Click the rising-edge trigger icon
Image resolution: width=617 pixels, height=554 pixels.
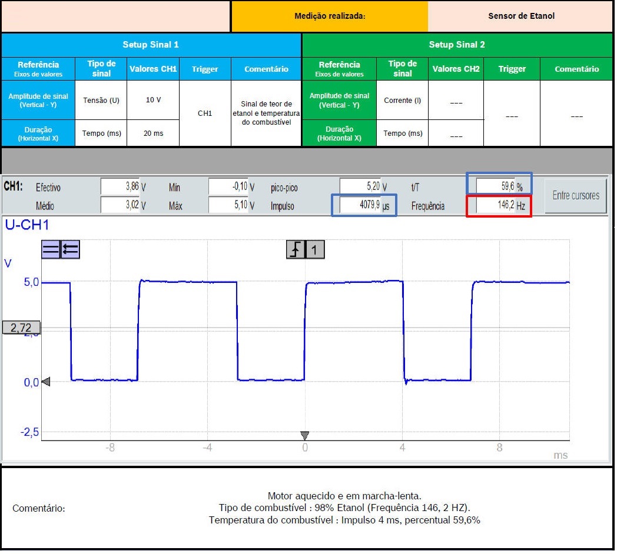(x=296, y=250)
